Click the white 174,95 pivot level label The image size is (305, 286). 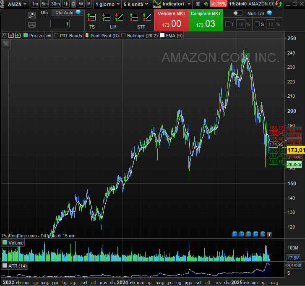tap(276, 144)
